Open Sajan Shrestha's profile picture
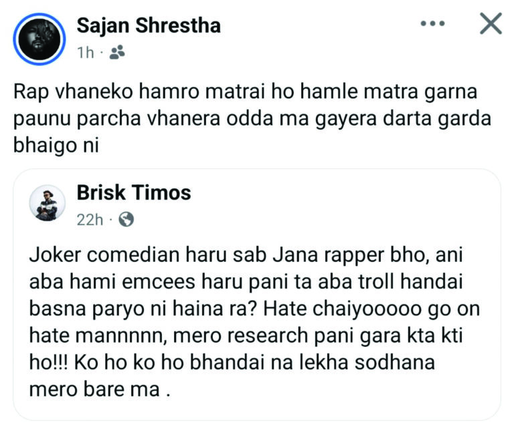Image resolution: width=514 pixels, height=427 pixels. point(40,39)
